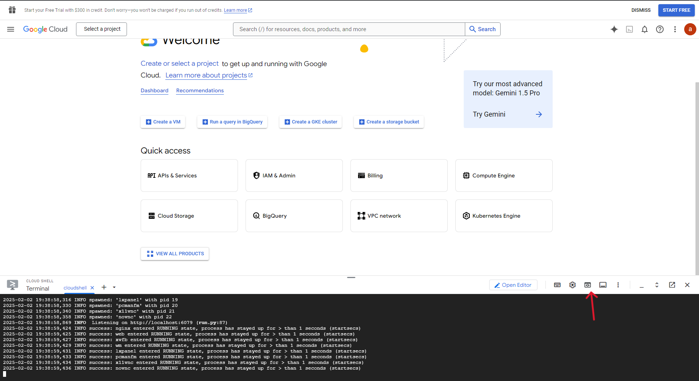Open the Billing quick access card
The height and width of the screenshot is (381, 699).
pyautogui.click(x=399, y=175)
